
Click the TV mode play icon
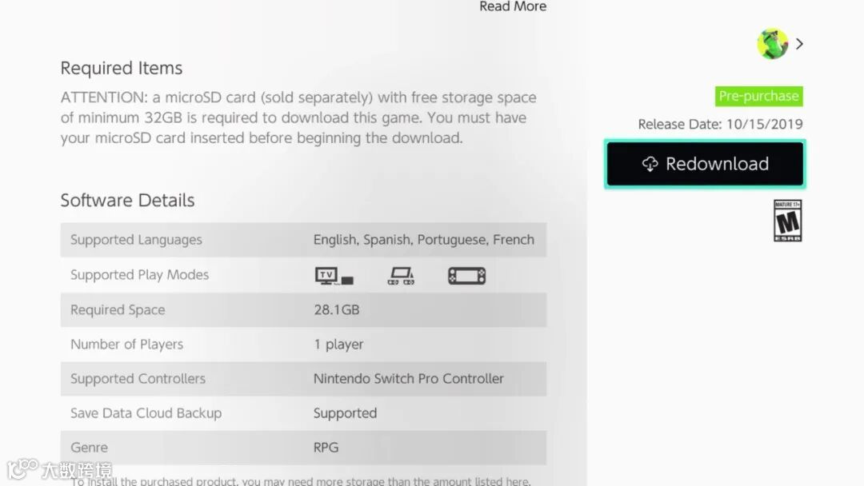coord(334,275)
